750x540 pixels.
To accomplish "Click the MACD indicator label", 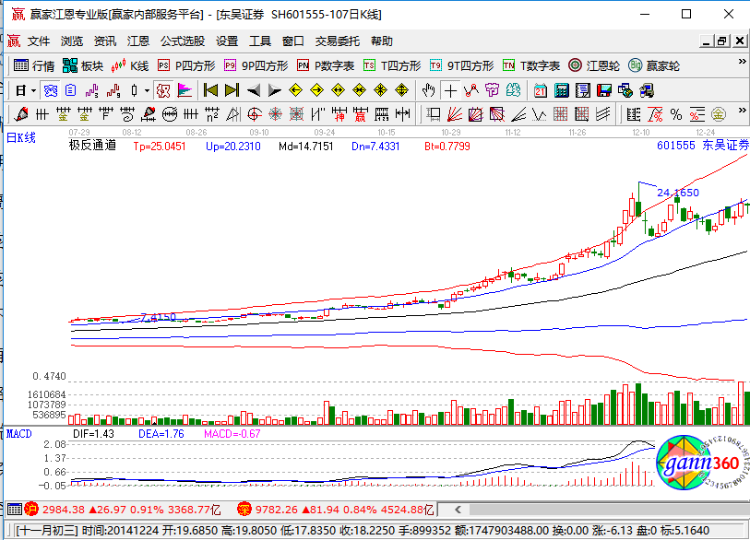I will pyautogui.click(x=19, y=434).
